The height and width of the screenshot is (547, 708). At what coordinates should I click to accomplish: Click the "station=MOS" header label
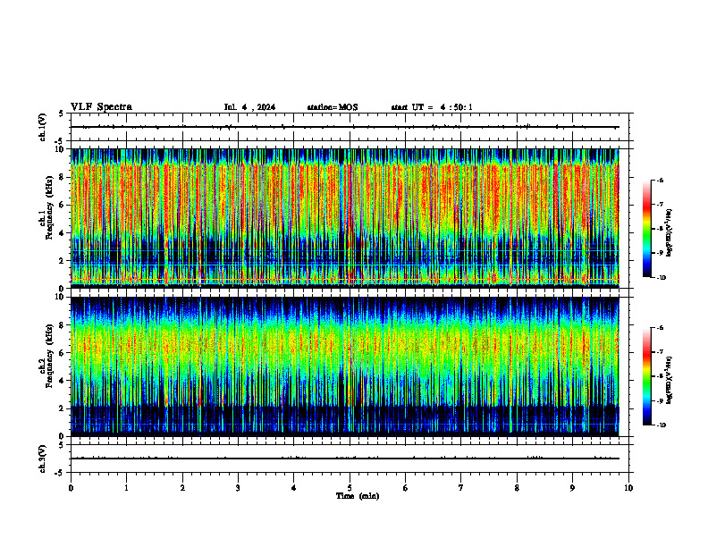(333, 107)
